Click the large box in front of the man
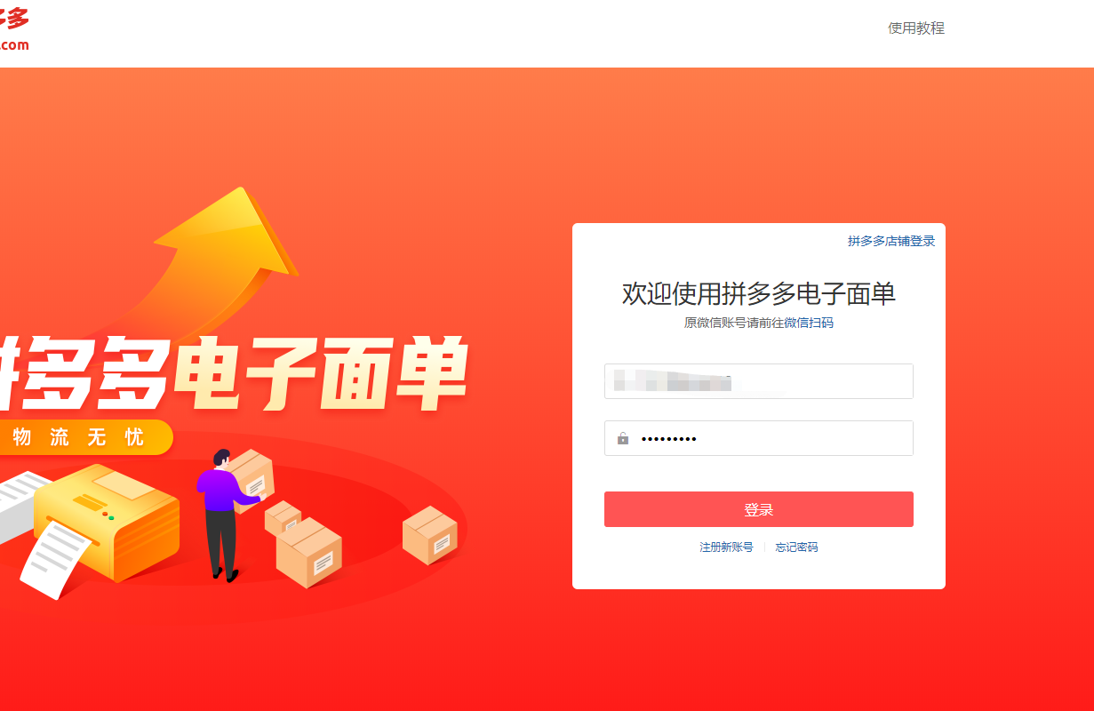 308,552
